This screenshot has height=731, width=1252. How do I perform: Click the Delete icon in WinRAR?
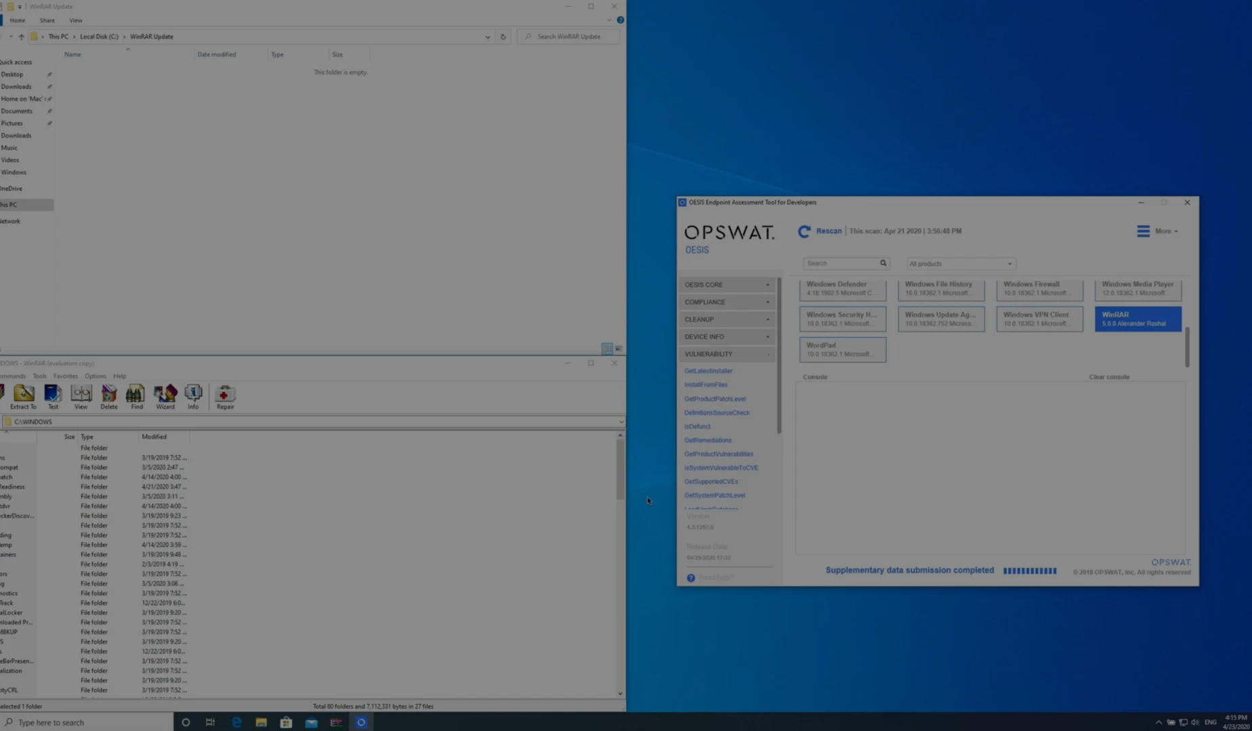click(x=108, y=397)
